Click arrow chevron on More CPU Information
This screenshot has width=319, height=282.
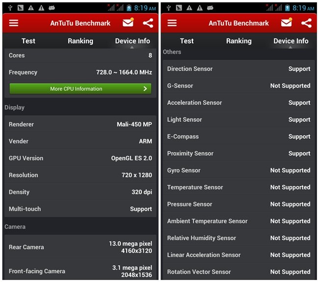point(145,89)
